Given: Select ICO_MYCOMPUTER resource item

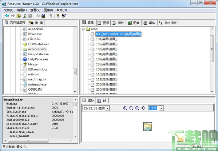Looking at the screenshot, I should (118, 34).
